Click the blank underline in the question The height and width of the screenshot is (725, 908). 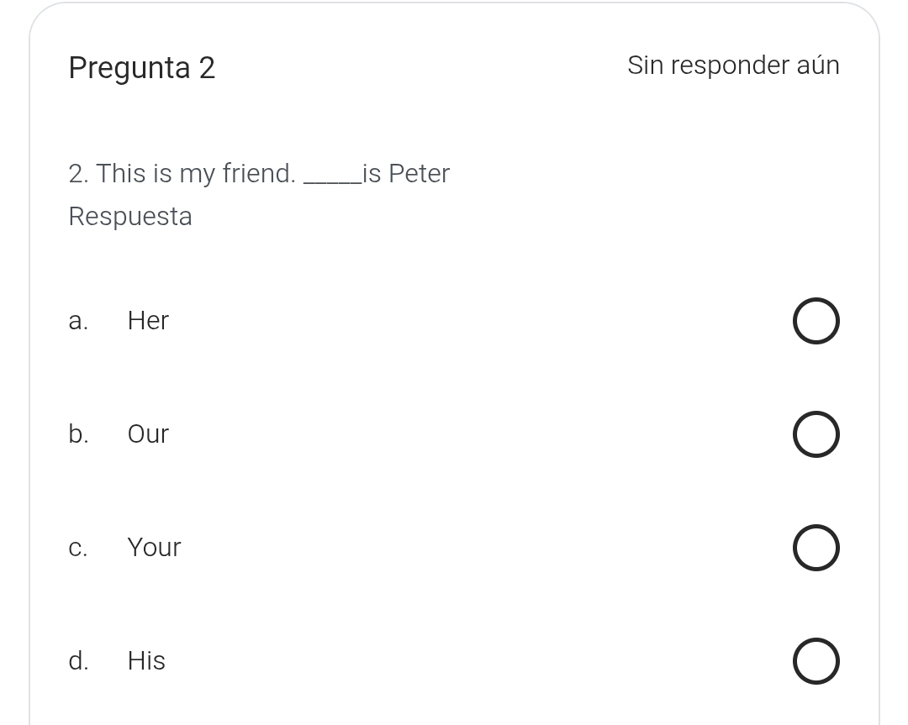[332, 176]
